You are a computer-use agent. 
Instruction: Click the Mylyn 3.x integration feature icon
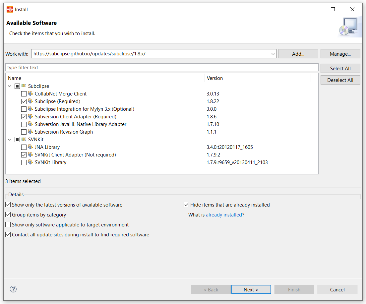pyautogui.click(x=30, y=109)
